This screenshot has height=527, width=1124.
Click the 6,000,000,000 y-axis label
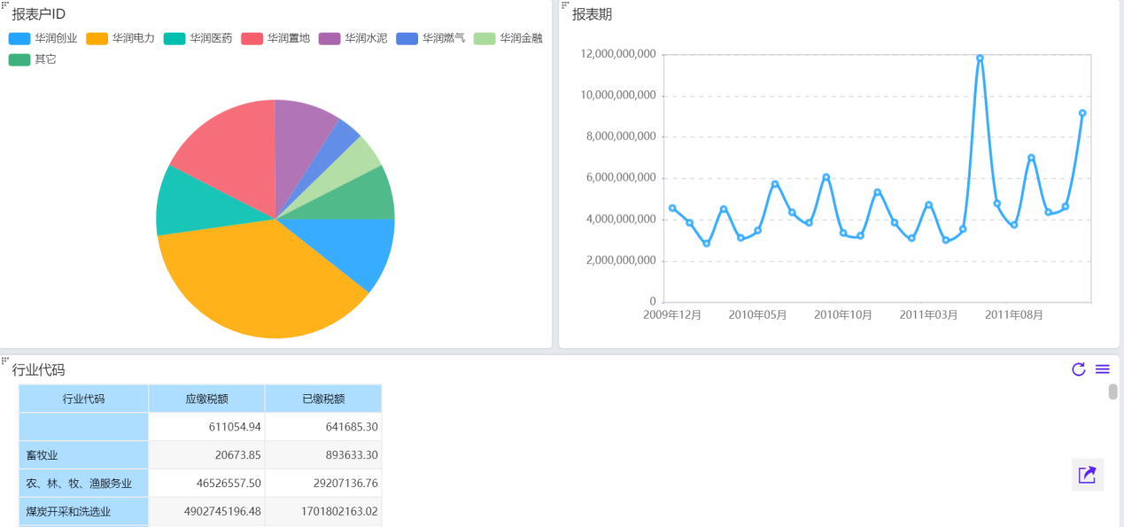(622, 178)
